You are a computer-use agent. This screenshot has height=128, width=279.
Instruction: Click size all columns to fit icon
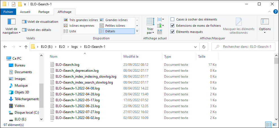coord(160,32)
